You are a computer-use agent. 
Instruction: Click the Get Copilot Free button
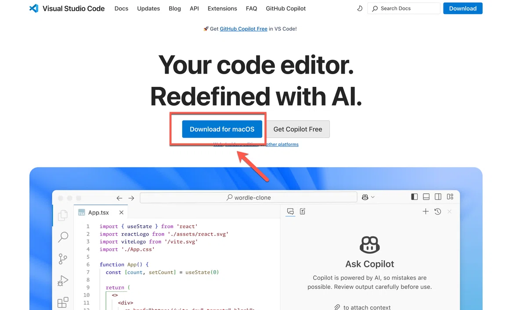[x=298, y=129]
